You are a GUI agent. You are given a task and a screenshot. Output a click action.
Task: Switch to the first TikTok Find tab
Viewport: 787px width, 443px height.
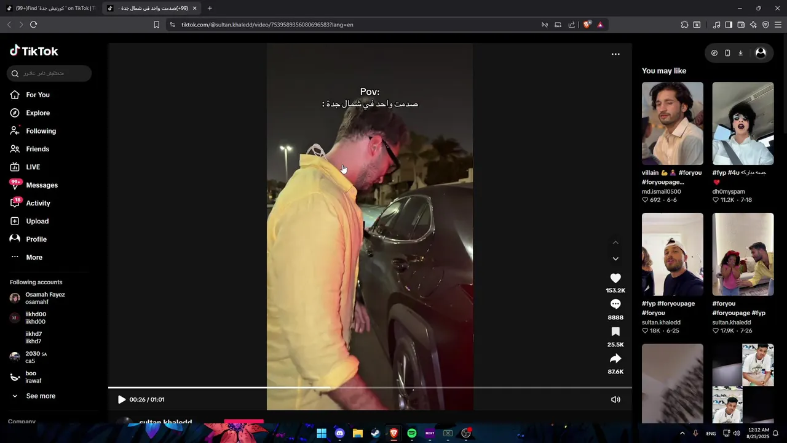coord(50,8)
